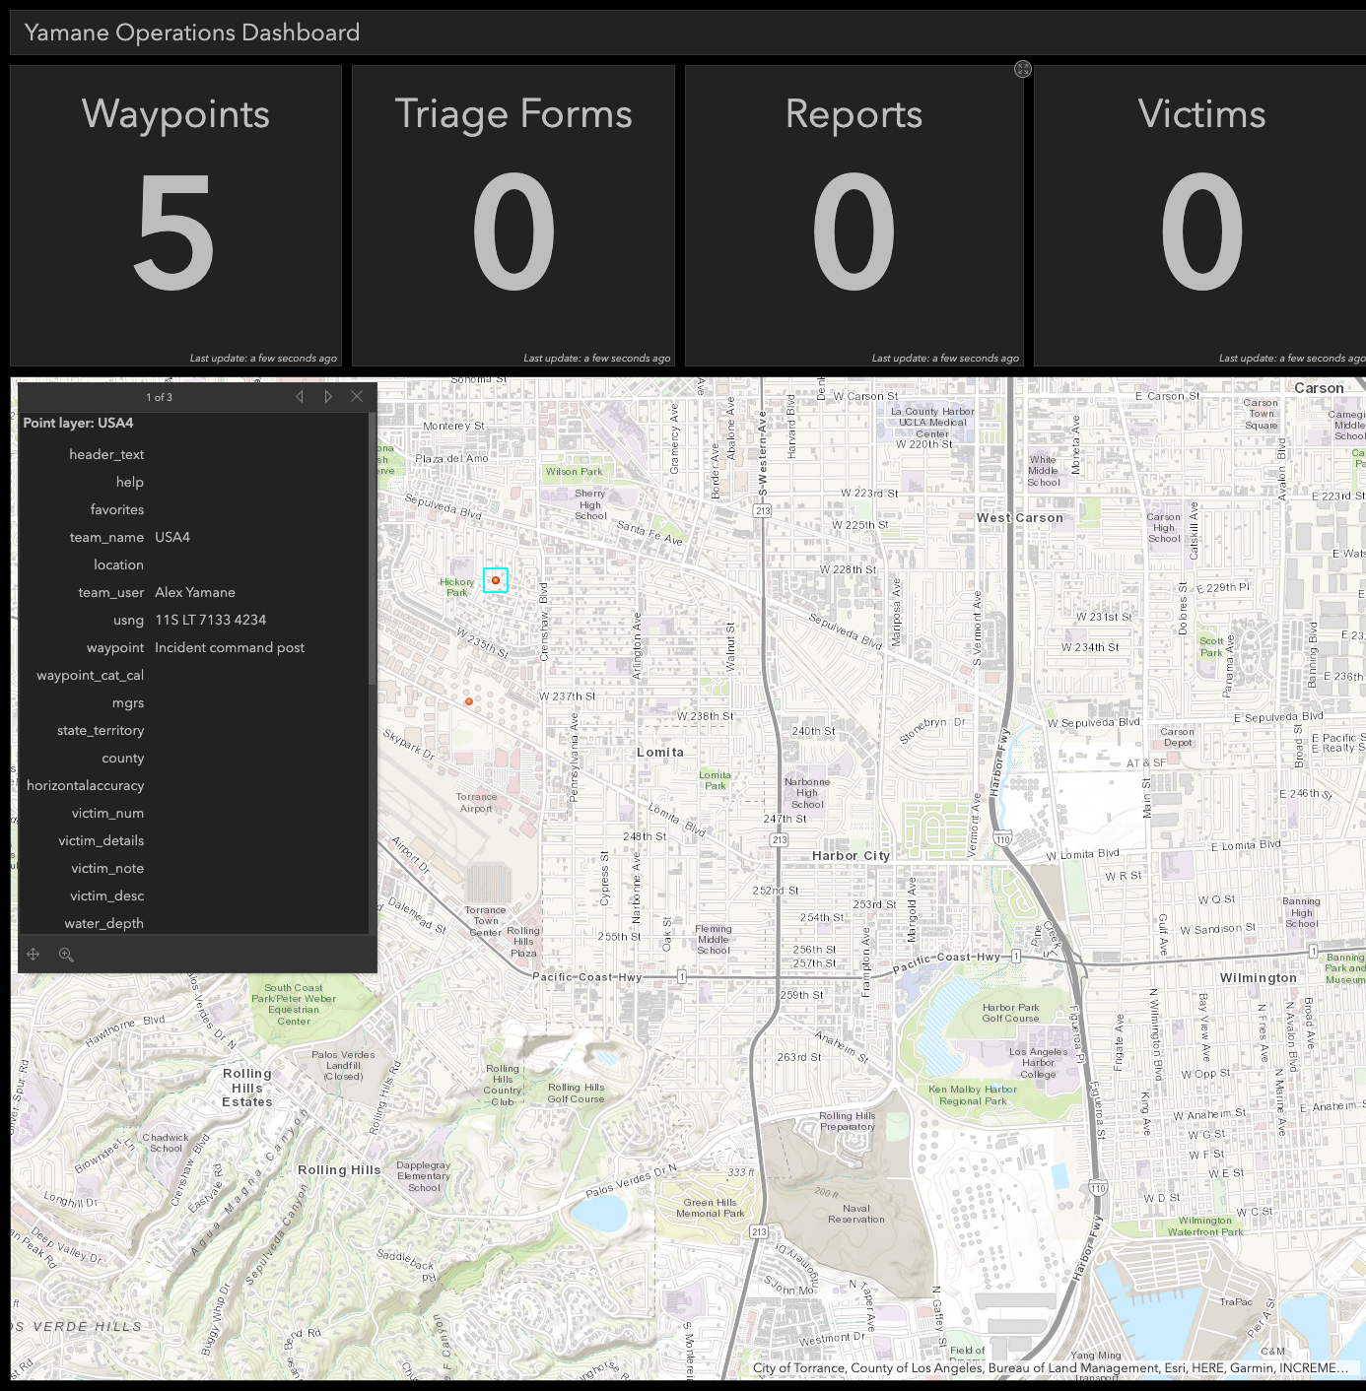Click the 'state_territory' field label
Viewport: 1366px width, 1391px height.
101,730
